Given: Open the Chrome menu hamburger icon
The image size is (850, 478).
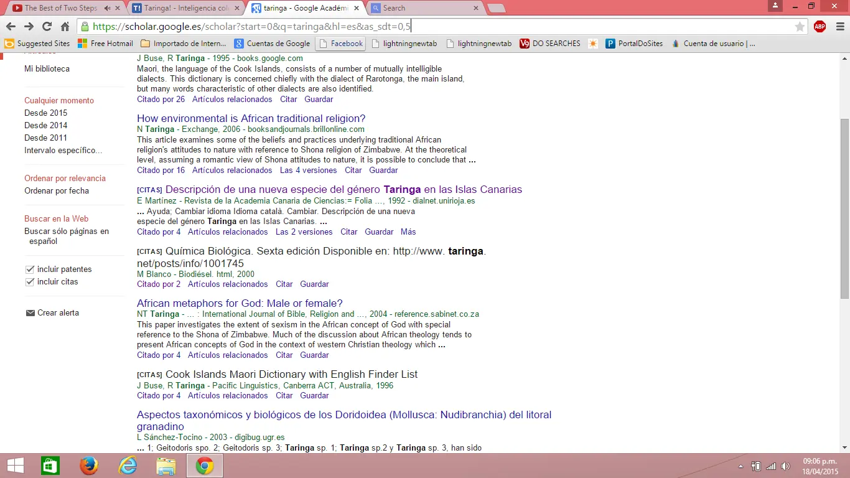Looking at the screenshot, I should (x=839, y=27).
